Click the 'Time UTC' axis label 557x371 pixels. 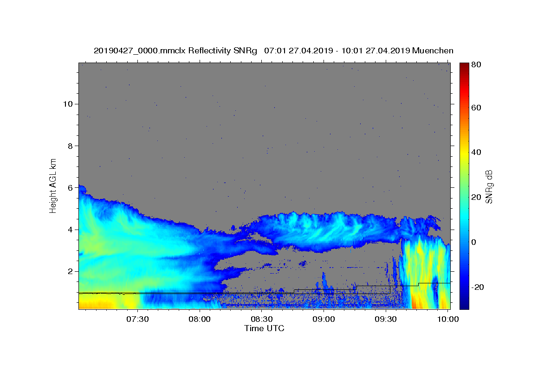point(264,328)
